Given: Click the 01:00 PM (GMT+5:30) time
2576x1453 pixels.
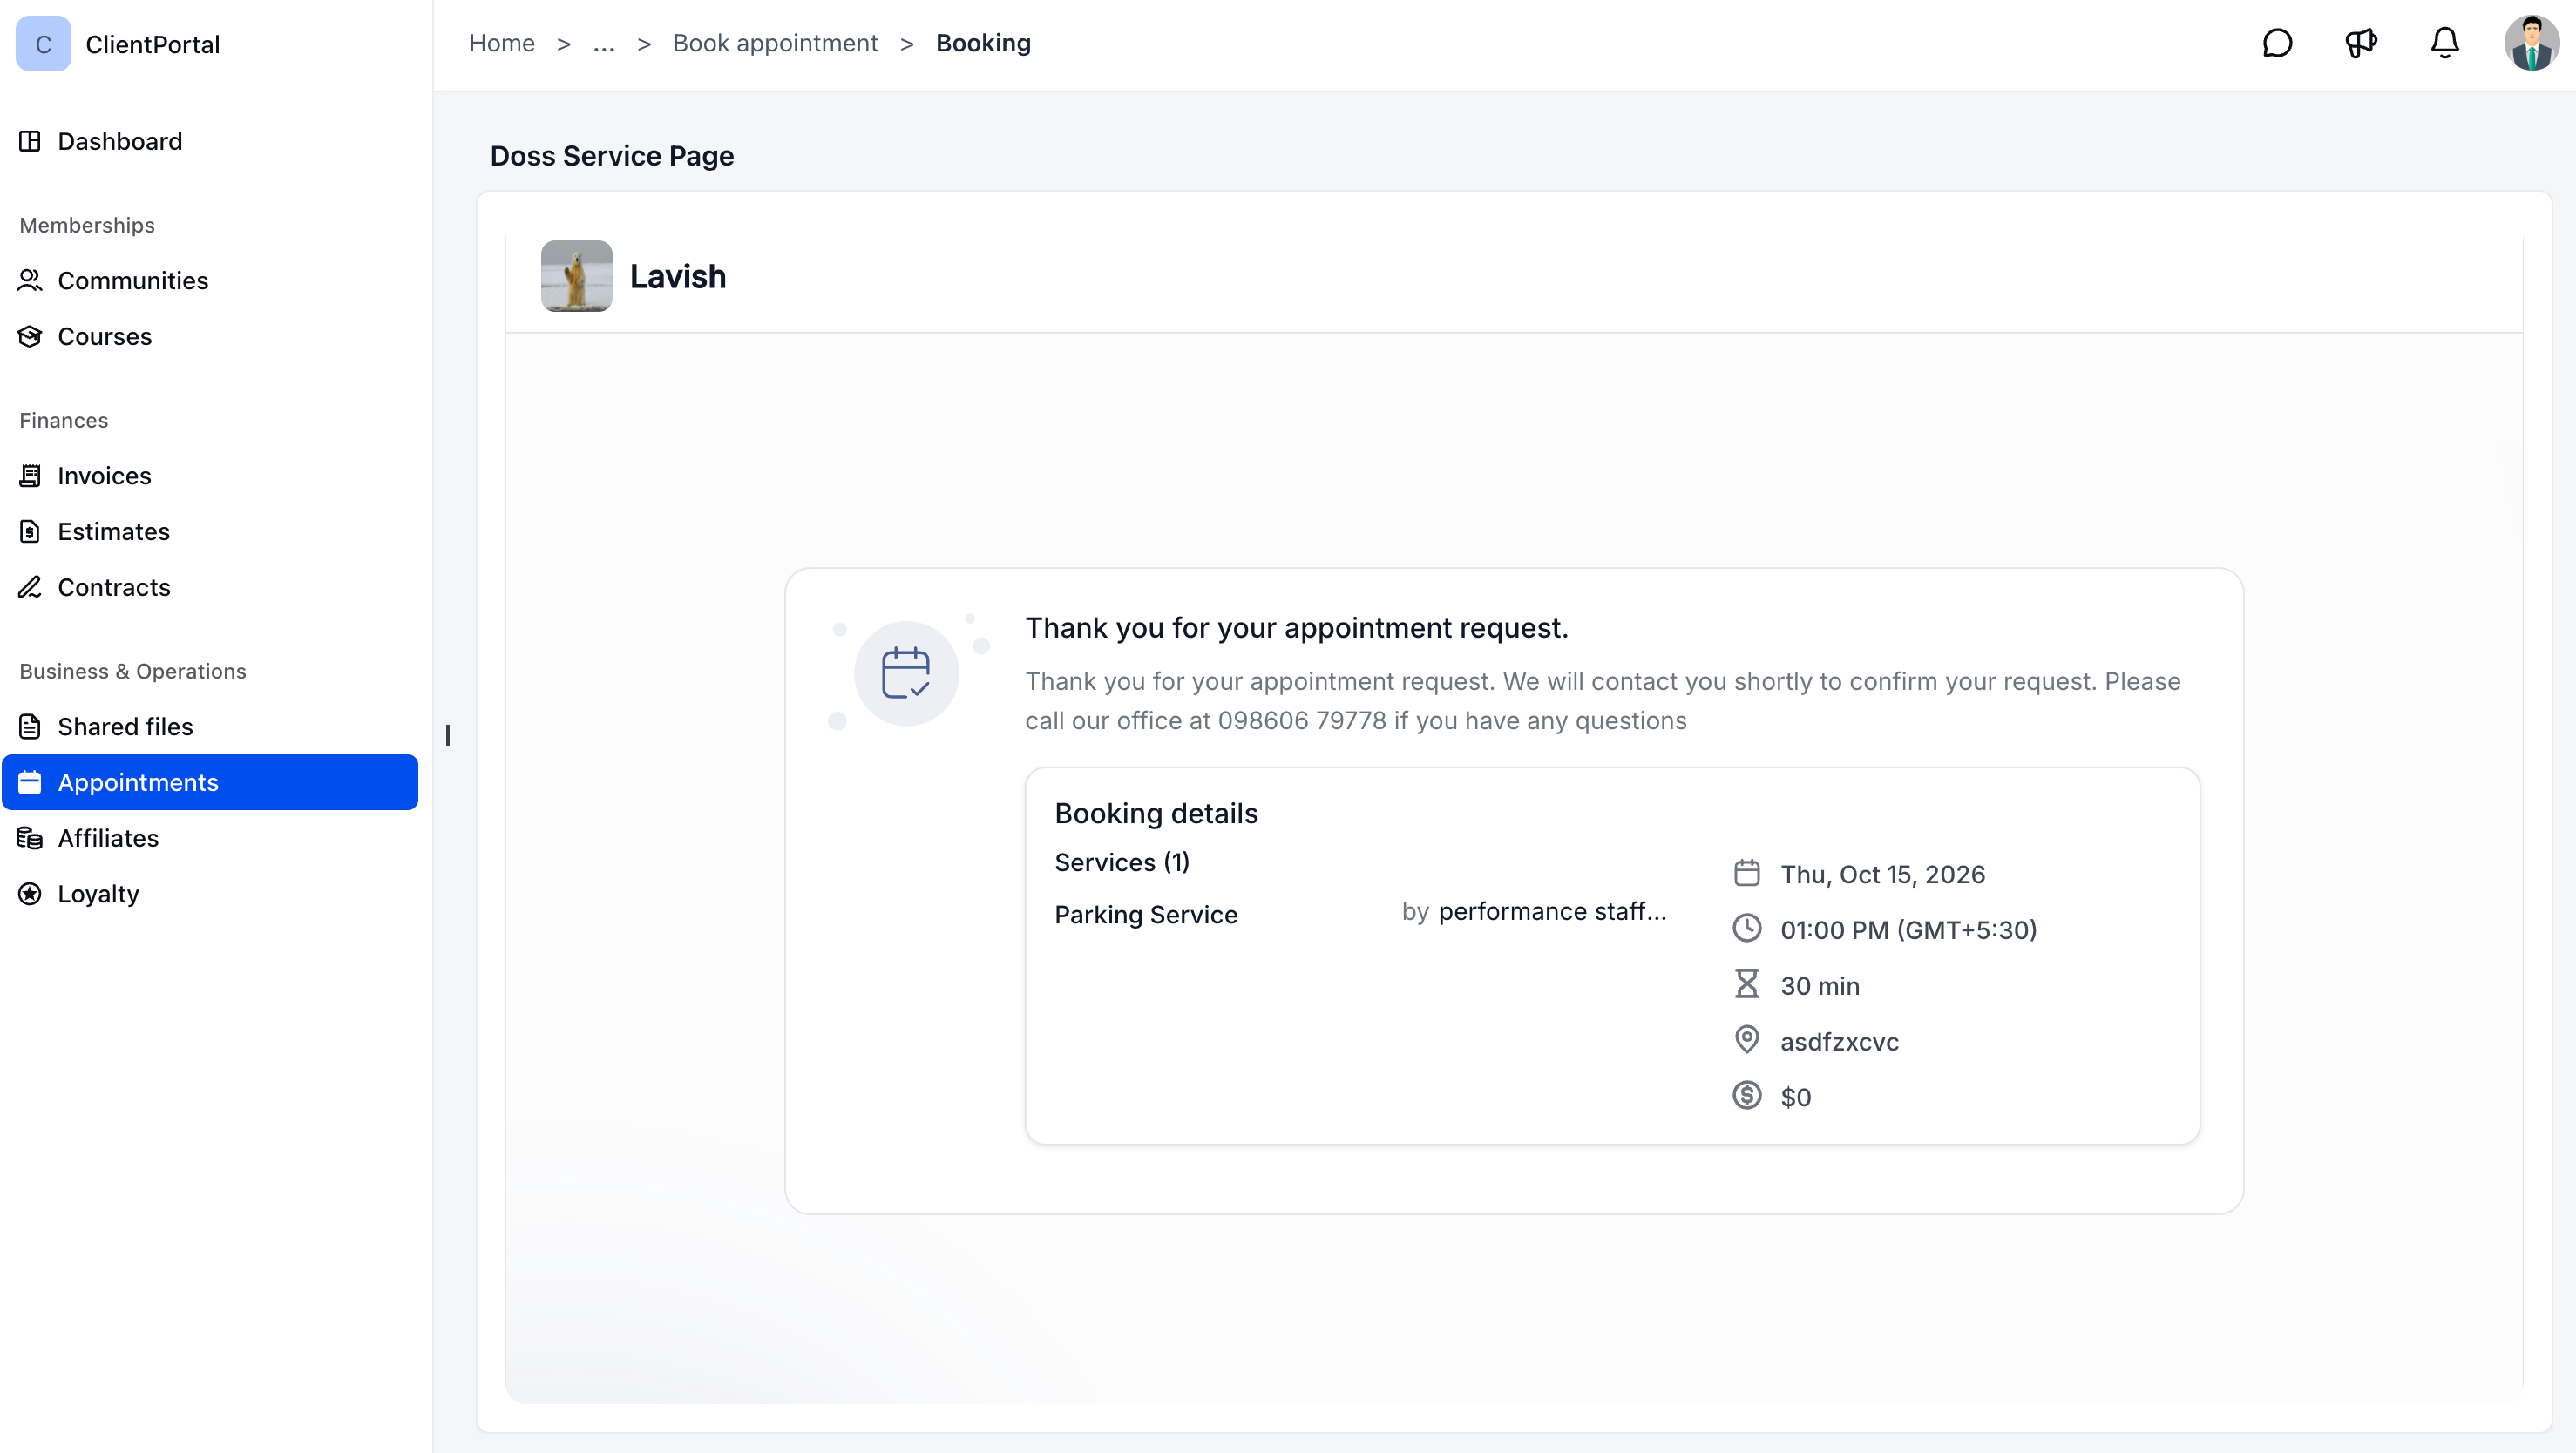Looking at the screenshot, I should [x=1909, y=930].
